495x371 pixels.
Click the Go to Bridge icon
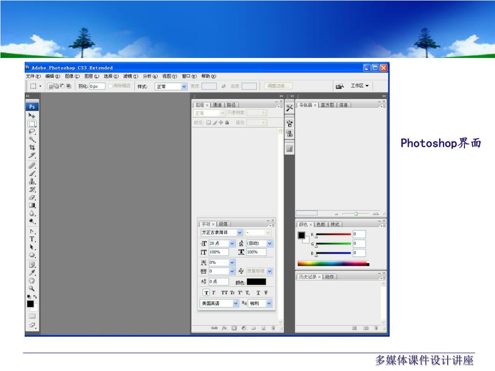[339, 86]
